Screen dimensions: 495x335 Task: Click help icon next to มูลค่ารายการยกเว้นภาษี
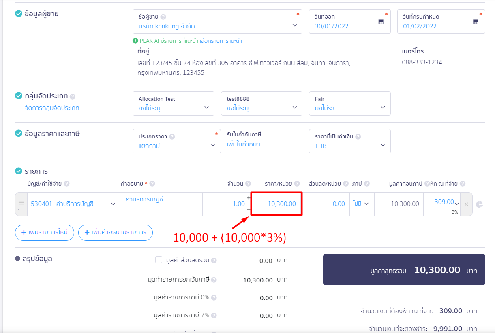[x=214, y=280]
